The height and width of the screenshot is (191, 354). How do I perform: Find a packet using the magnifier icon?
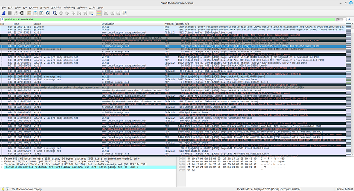(x=55, y=13)
